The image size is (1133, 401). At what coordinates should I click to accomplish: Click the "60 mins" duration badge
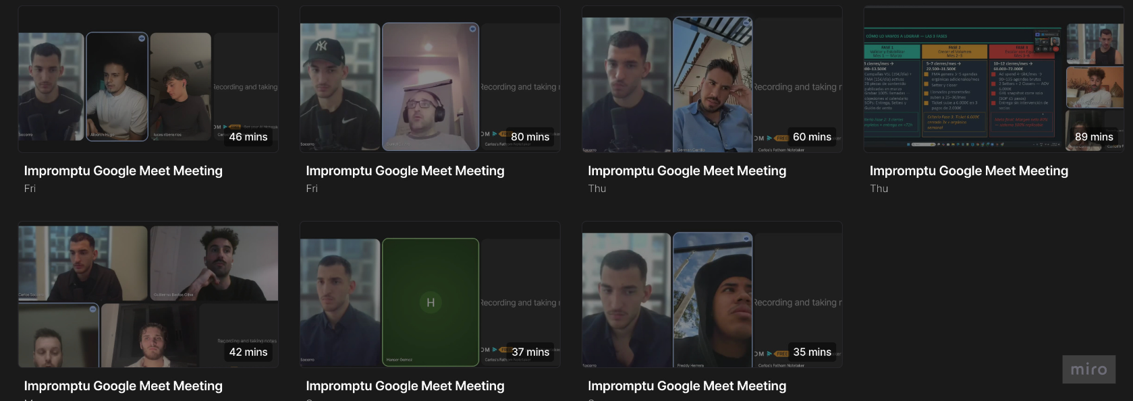tap(812, 137)
